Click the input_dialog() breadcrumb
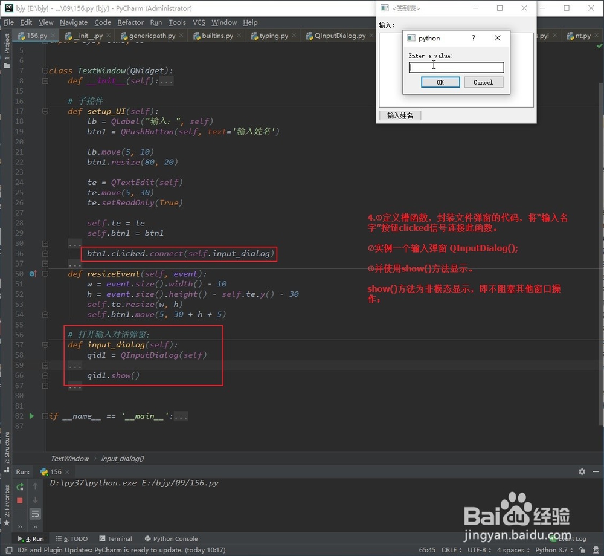Screen dimensions: 604x556 click(123, 459)
